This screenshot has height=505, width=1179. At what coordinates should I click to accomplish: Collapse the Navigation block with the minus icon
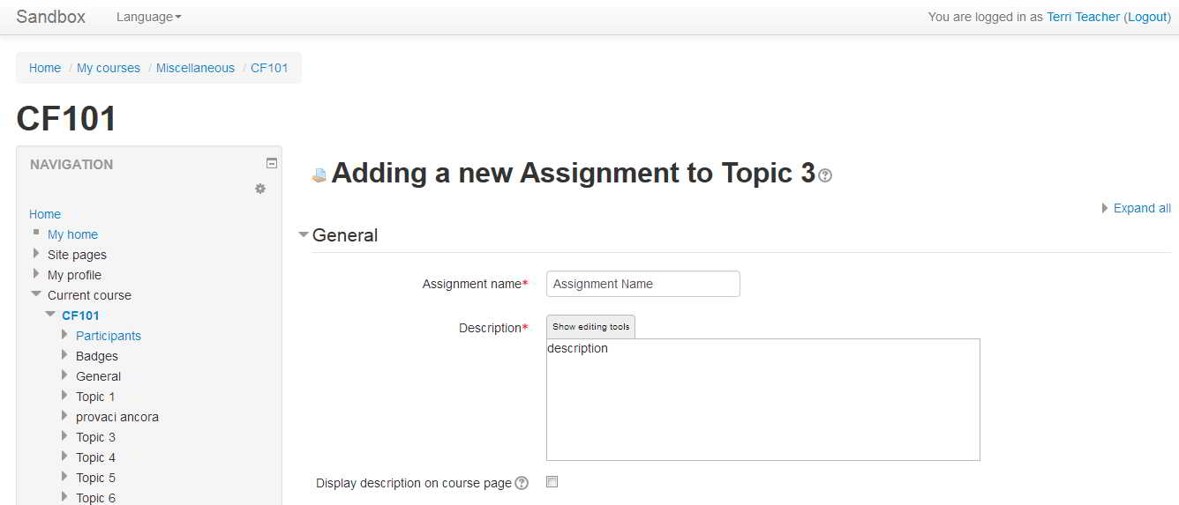point(272,163)
